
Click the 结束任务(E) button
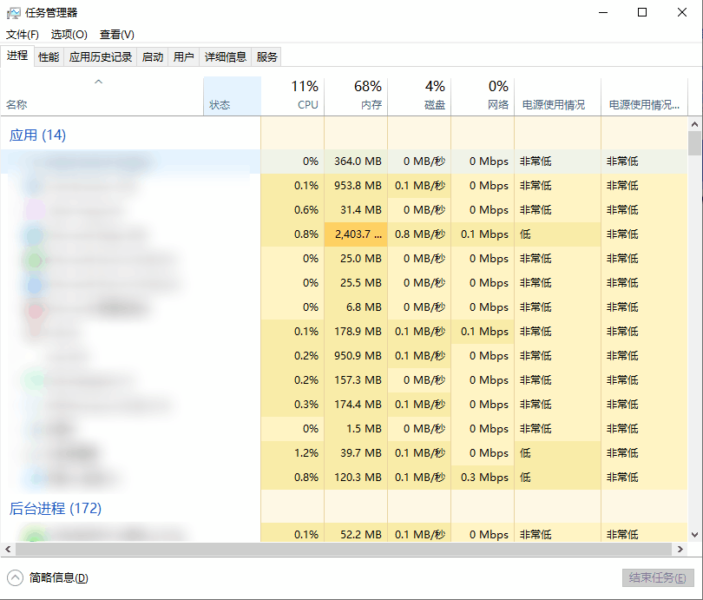[x=658, y=577]
